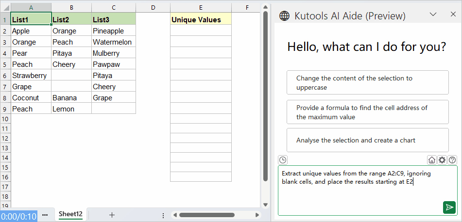Select column D header
The height and width of the screenshot is (222, 462).
(153, 7)
